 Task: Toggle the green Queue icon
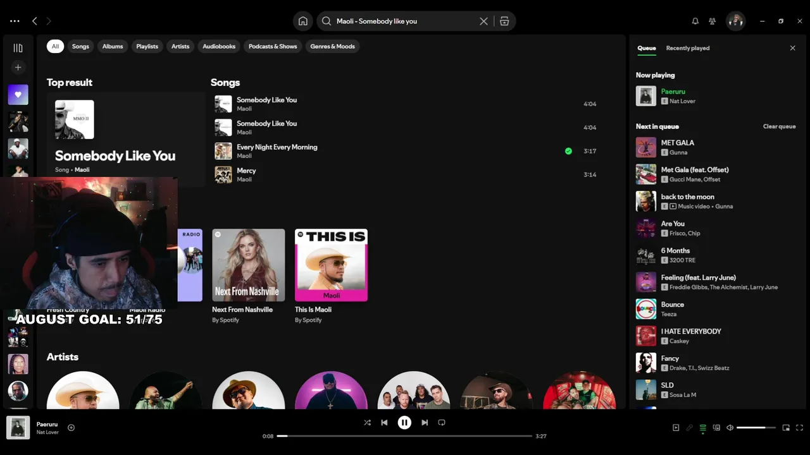click(702, 428)
